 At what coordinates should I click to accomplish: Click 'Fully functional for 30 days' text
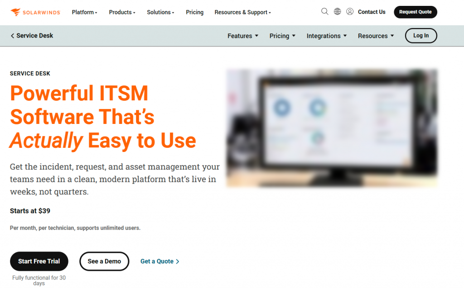pos(39,280)
